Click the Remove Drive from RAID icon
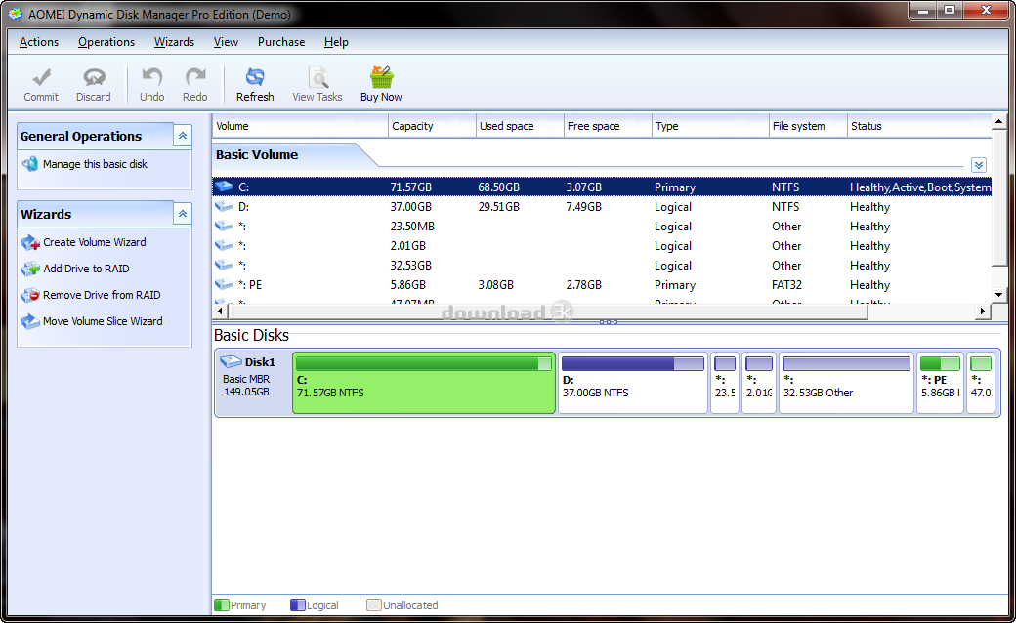 click(30, 295)
